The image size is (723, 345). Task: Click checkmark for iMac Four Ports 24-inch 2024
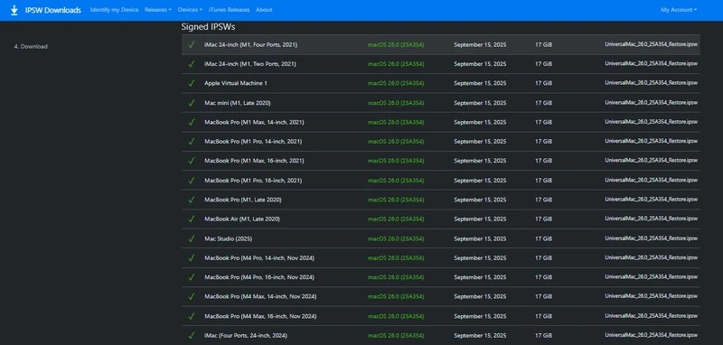tap(192, 336)
